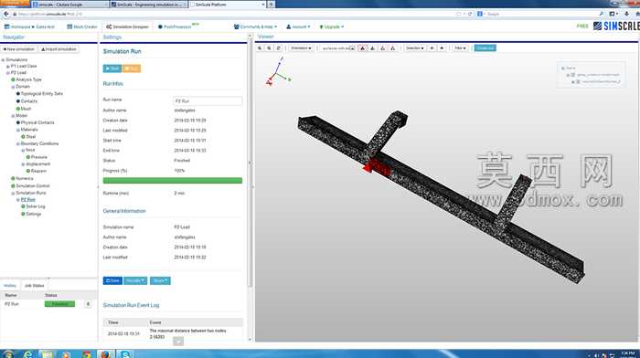Click the green progress bar under Progress

[173, 181]
